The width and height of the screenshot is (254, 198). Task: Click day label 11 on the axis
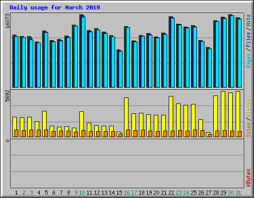(89, 193)
